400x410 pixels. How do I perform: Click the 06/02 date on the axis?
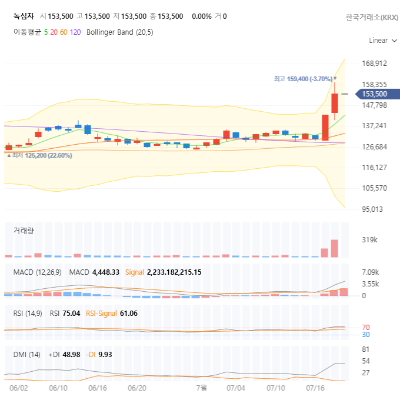(x=19, y=388)
